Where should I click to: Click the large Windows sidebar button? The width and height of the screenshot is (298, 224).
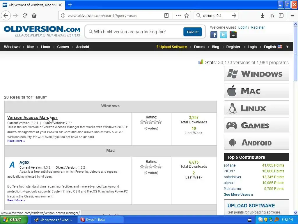click(256, 73)
